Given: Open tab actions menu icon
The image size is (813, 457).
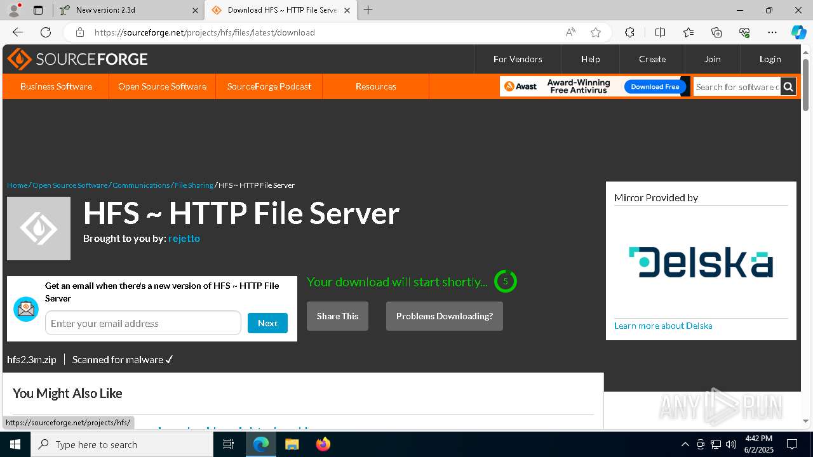Looking at the screenshot, I should [38, 10].
